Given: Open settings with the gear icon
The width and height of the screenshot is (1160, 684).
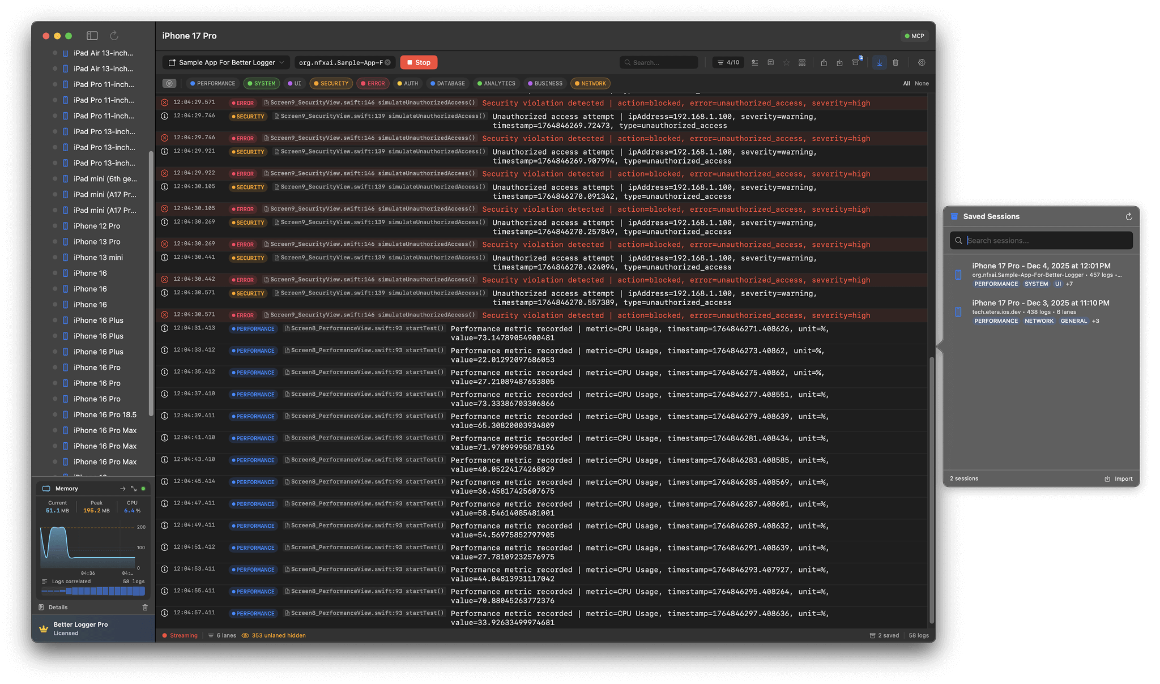Looking at the screenshot, I should pyautogui.click(x=922, y=62).
